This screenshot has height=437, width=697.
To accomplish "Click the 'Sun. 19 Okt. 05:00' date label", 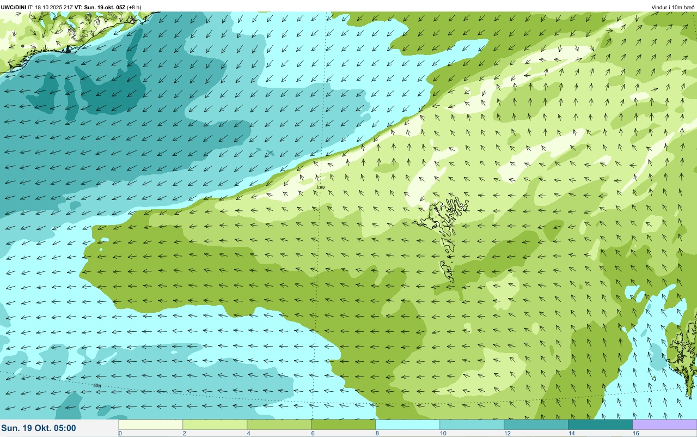I will coord(39,428).
